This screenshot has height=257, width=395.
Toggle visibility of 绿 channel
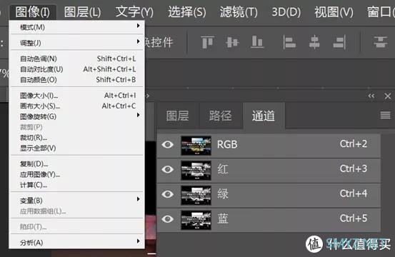(168, 194)
